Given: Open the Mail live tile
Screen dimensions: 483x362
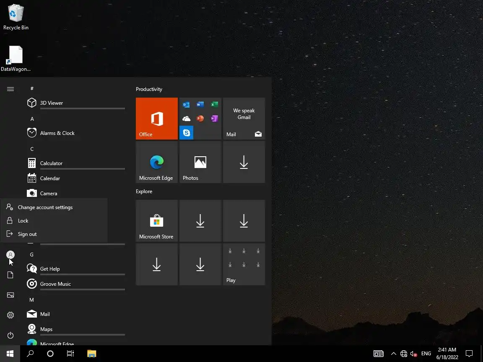Looking at the screenshot, I should click(244, 119).
